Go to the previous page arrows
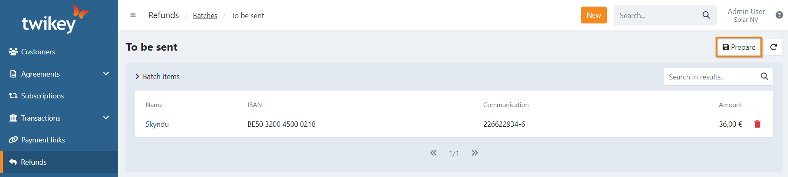788x177 pixels. point(434,153)
